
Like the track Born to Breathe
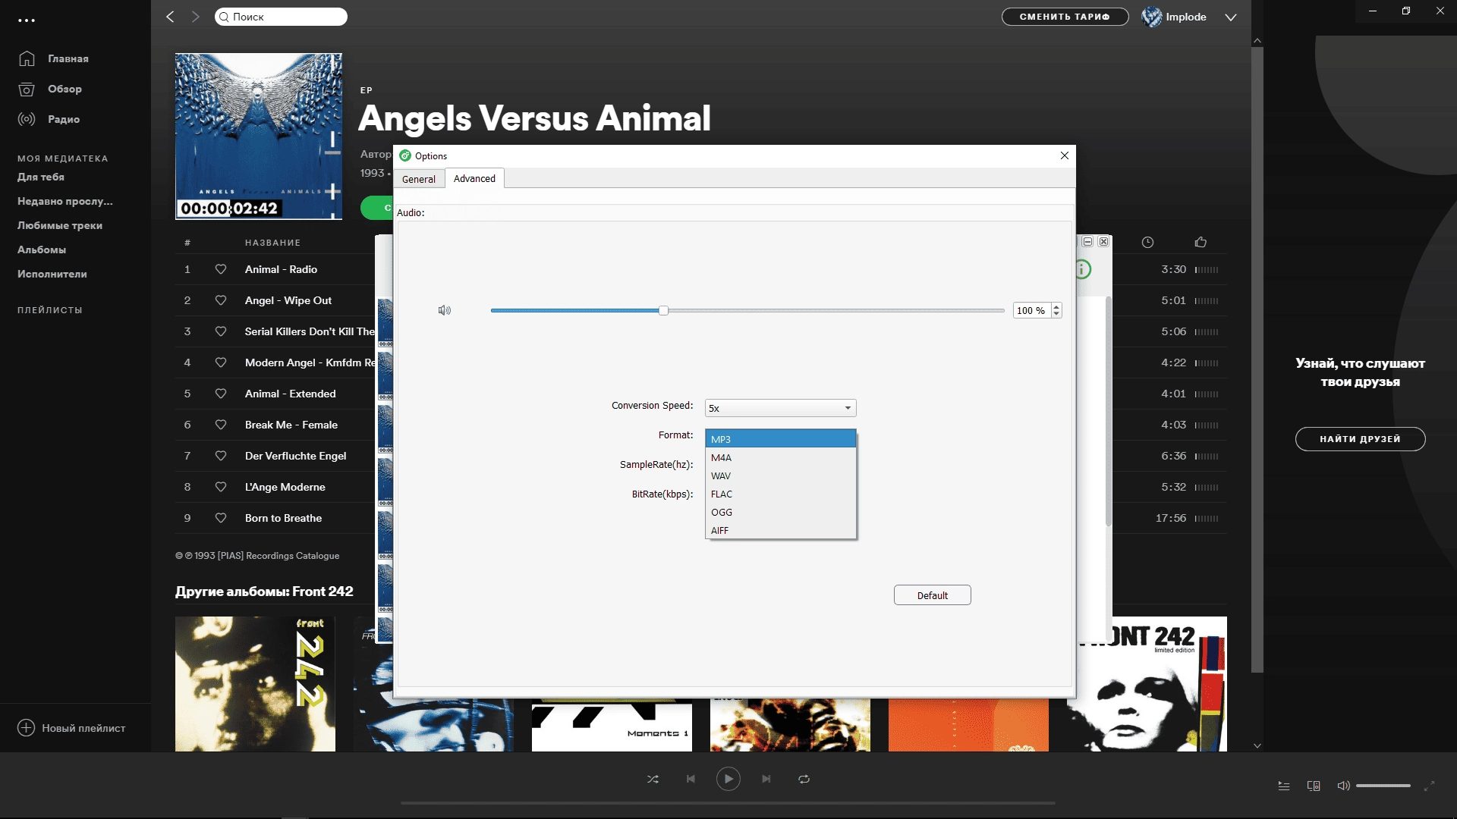(221, 518)
